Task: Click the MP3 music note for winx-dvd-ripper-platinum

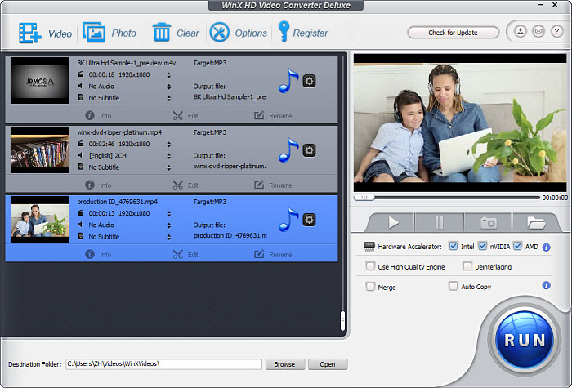Action: 288,149
